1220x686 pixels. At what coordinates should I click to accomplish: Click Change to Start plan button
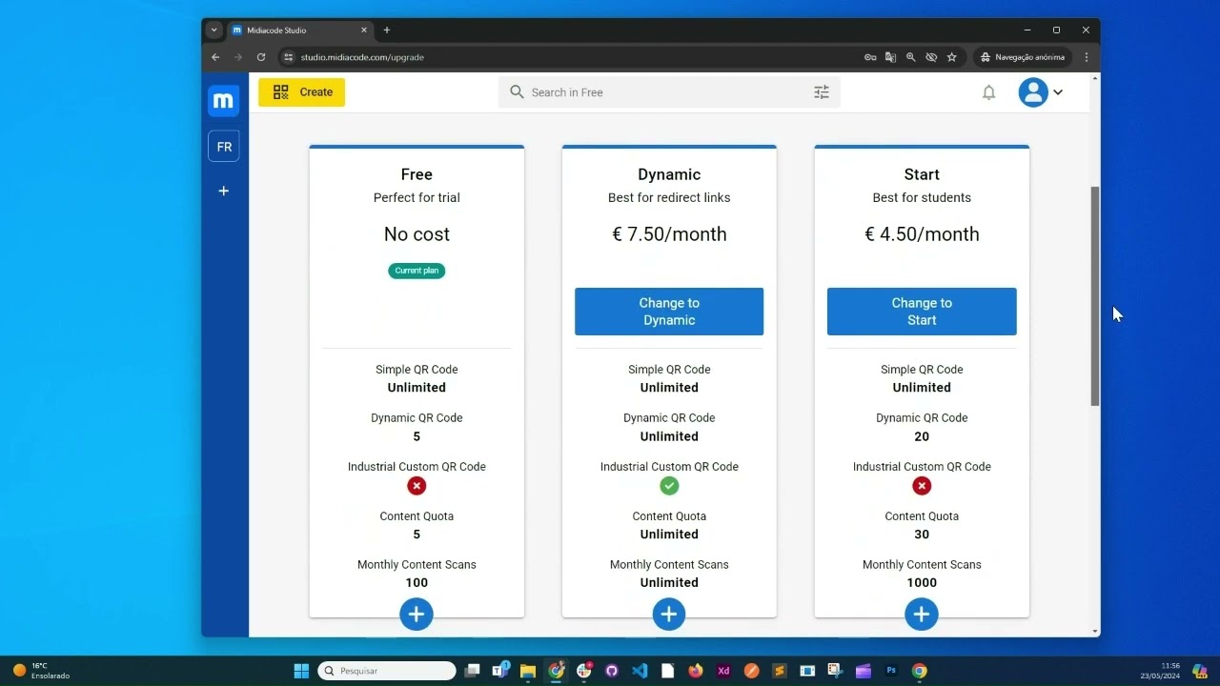click(922, 312)
